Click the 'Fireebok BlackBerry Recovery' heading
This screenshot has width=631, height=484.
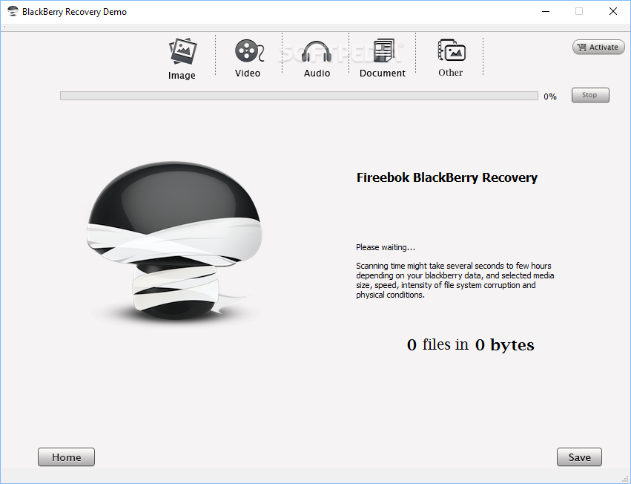coord(446,177)
